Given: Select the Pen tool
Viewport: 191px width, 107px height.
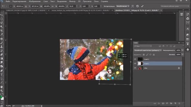Looking at the screenshot, I should [x=1, y=71].
